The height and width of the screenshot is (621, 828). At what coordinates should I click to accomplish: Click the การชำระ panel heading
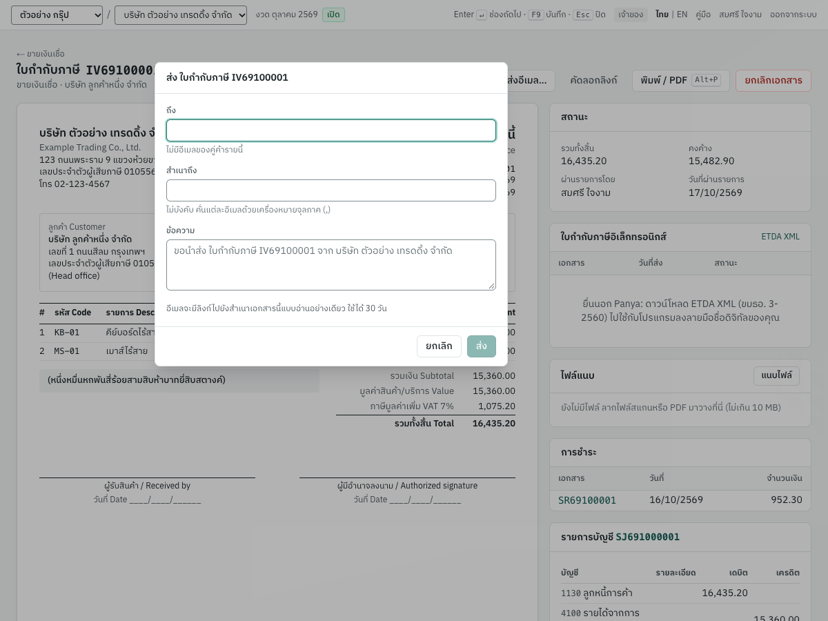click(x=579, y=453)
